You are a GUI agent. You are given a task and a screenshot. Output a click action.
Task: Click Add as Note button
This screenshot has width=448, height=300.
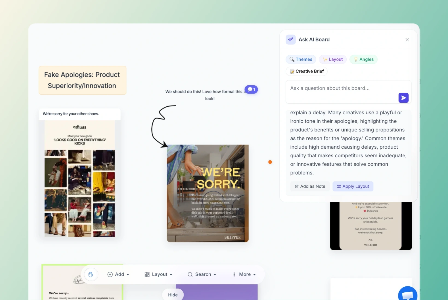click(x=310, y=186)
